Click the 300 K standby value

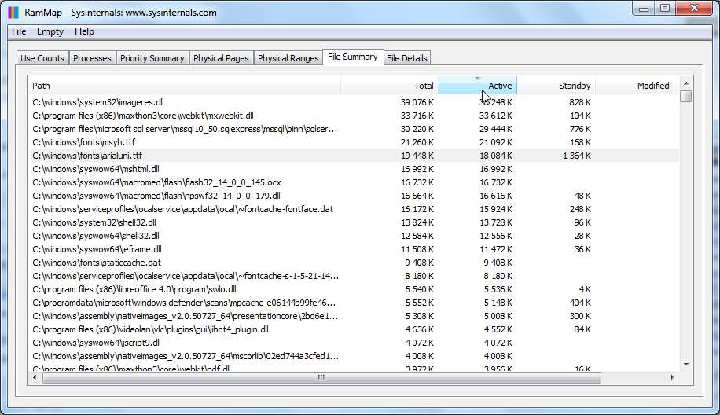(580, 316)
